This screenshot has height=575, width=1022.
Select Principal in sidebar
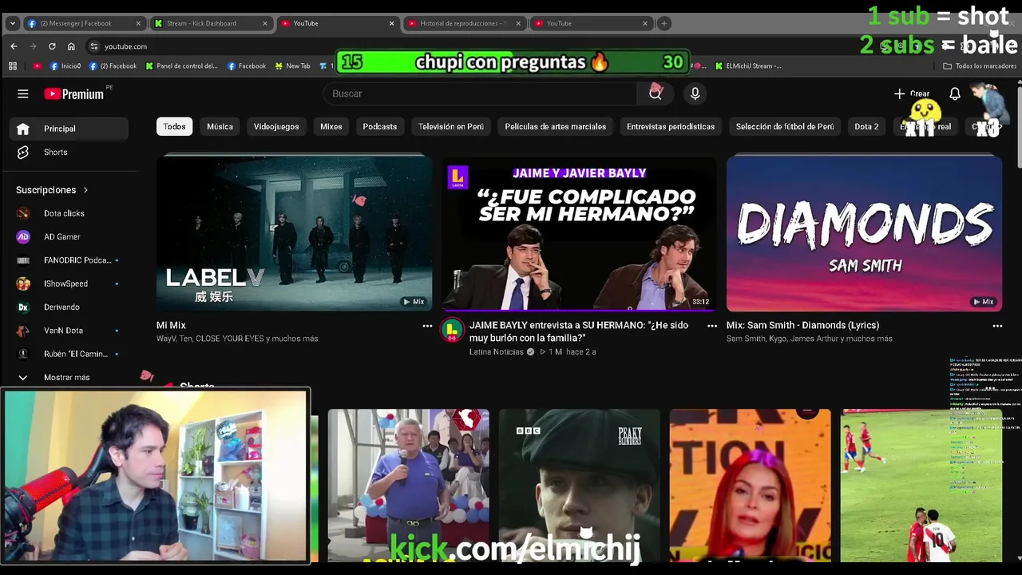click(69, 129)
